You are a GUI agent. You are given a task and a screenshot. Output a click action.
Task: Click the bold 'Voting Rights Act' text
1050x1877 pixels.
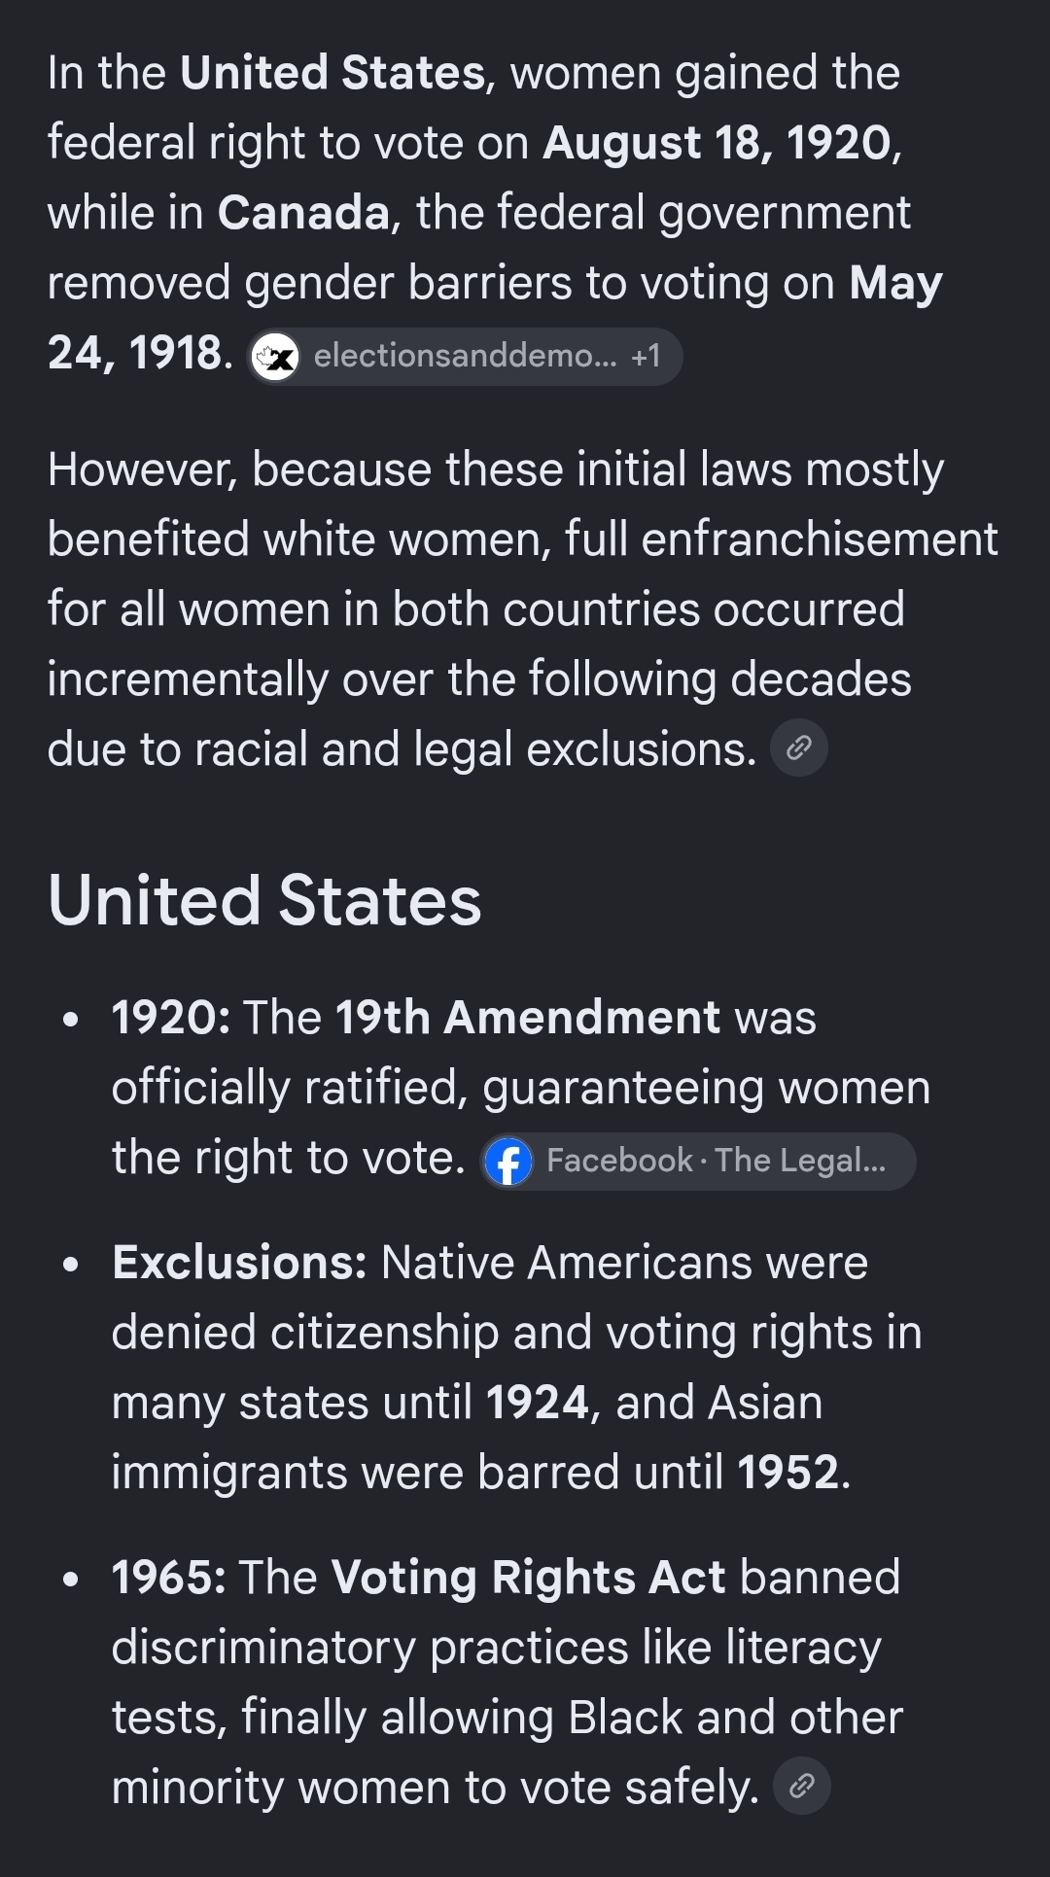point(529,1578)
